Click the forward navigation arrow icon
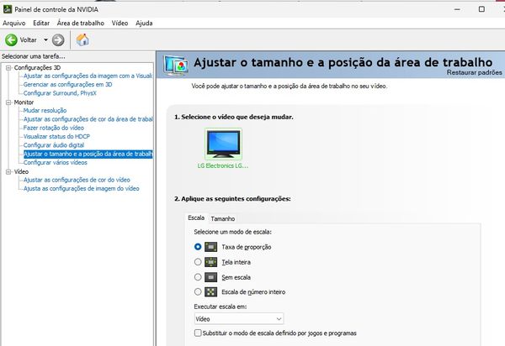The width and height of the screenshot is (505, 346). (x=58, y=39)
